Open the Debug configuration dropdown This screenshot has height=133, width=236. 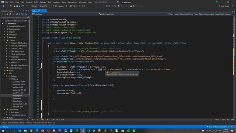tap(35, 6)
